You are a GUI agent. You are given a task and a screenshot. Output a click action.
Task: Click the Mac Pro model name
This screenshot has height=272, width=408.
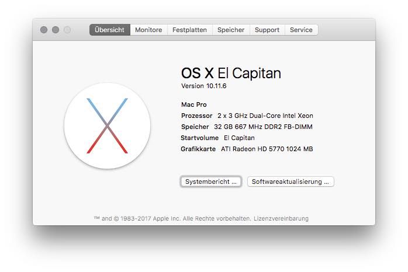(194, 104)
